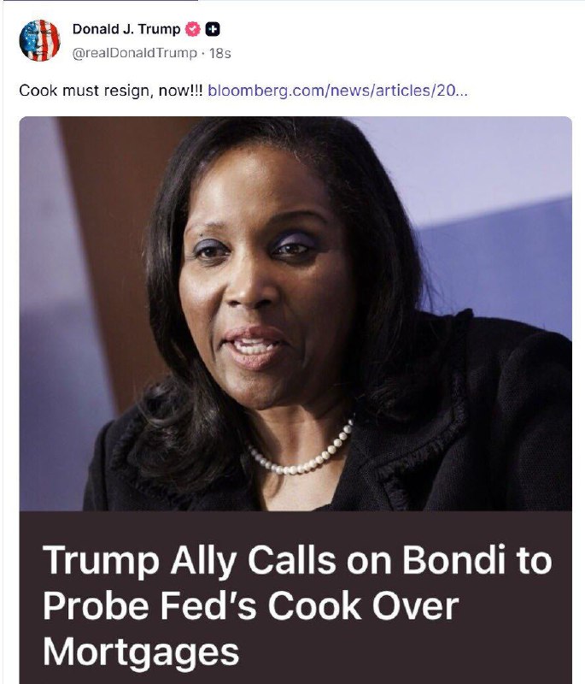
Task: Click the "Probe Fed's Cook Over" headline line
Action: [251, 605]
